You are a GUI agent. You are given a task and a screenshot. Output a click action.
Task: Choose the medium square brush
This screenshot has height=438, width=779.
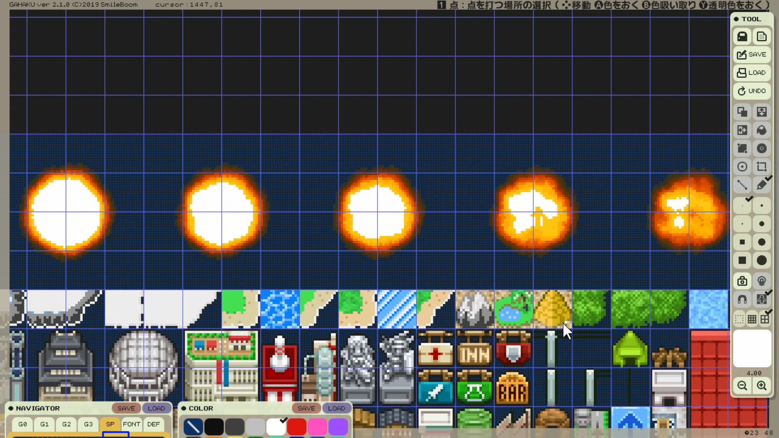click(x=742, y=242)
